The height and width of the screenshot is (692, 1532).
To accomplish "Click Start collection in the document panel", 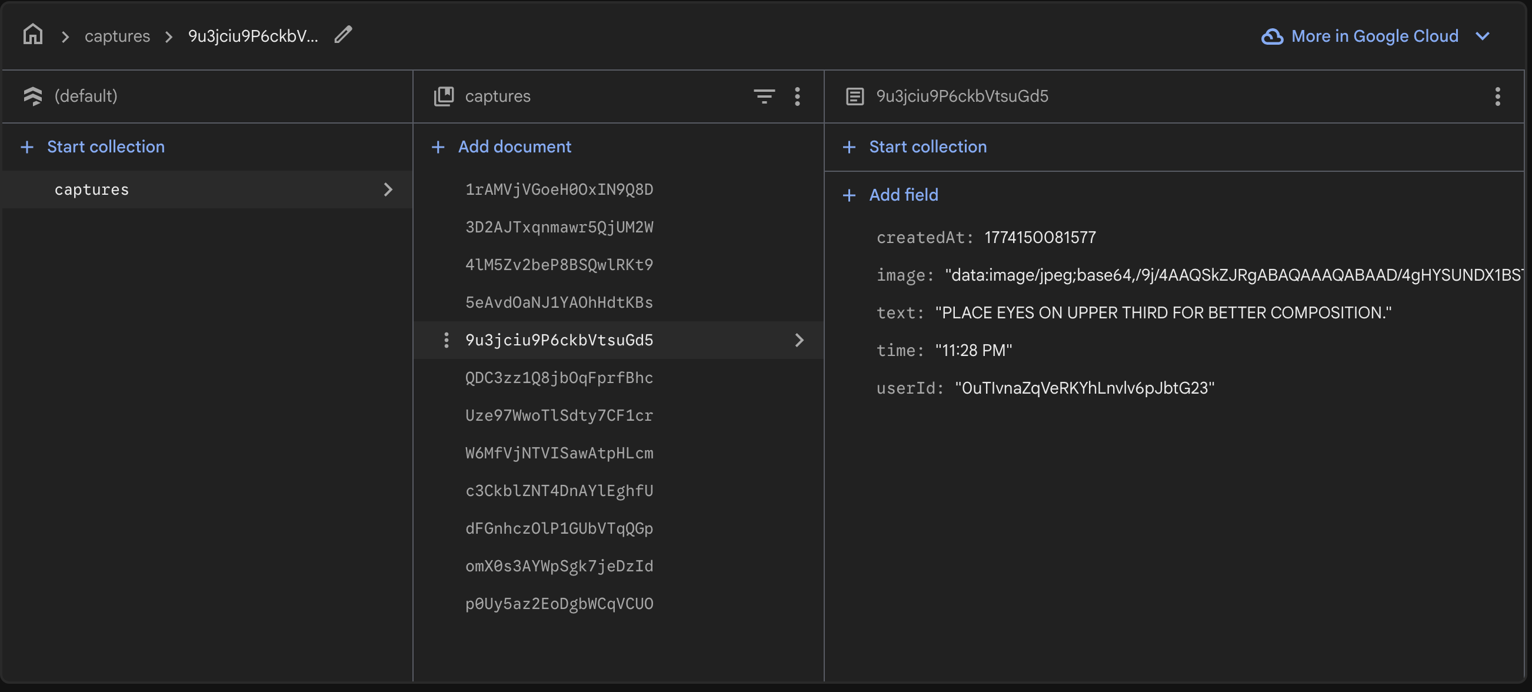I will coord(927,147).
